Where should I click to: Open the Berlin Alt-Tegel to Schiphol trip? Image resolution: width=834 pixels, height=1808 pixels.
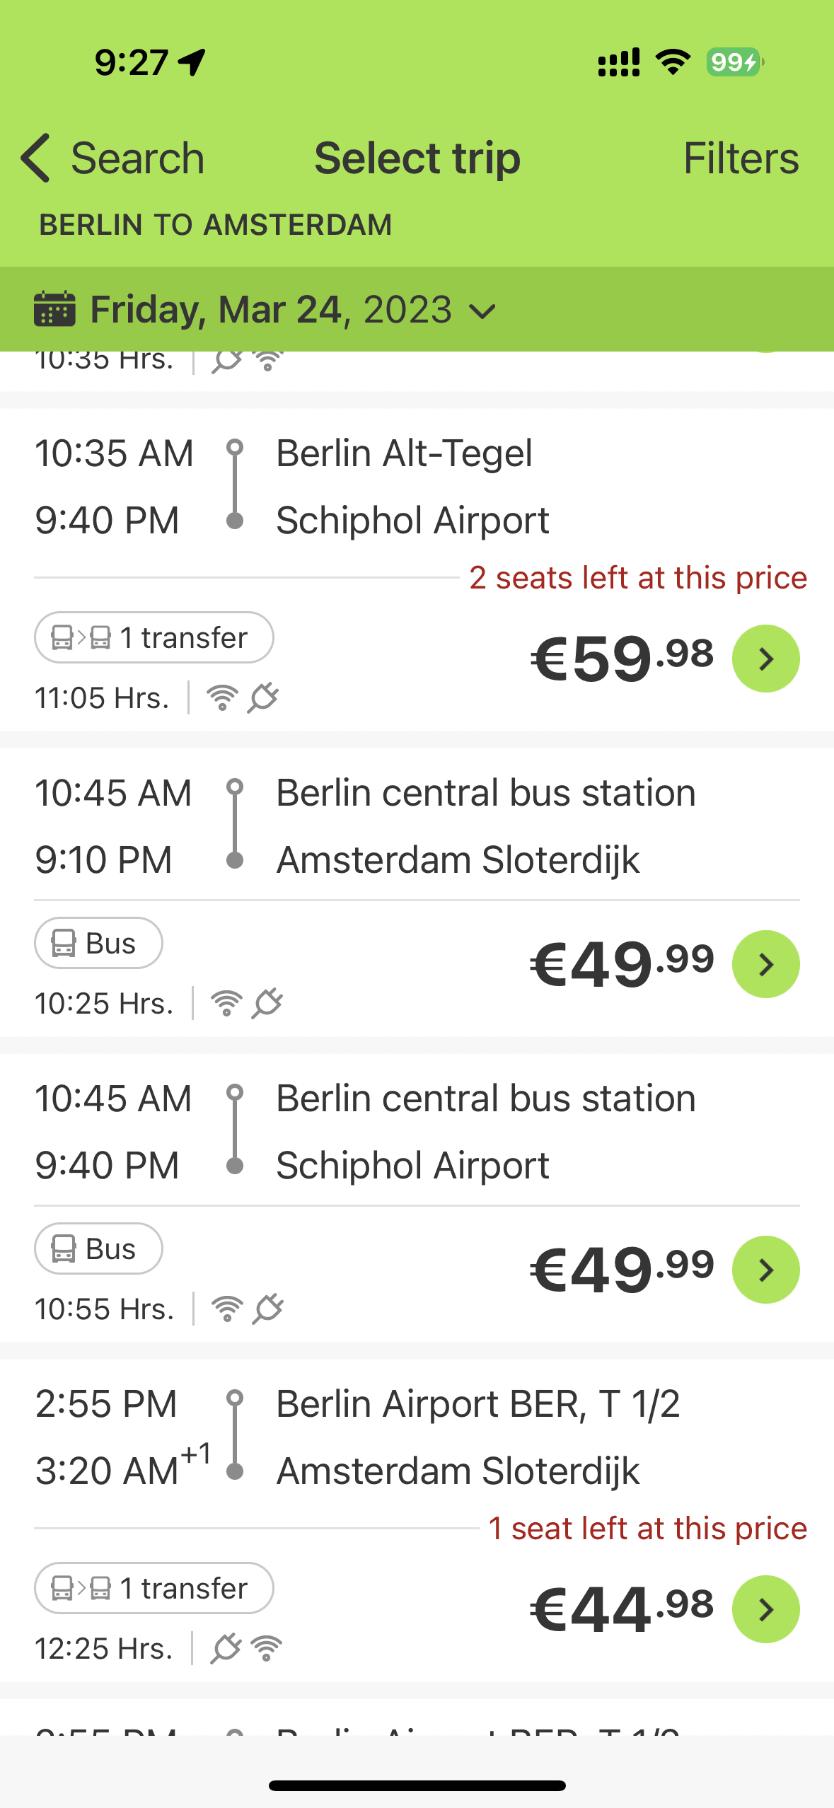[403, 487]
